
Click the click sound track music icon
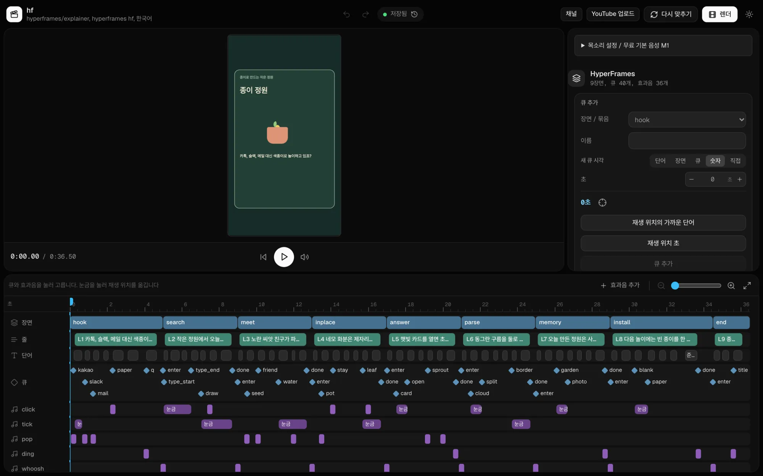click(14, 409)
